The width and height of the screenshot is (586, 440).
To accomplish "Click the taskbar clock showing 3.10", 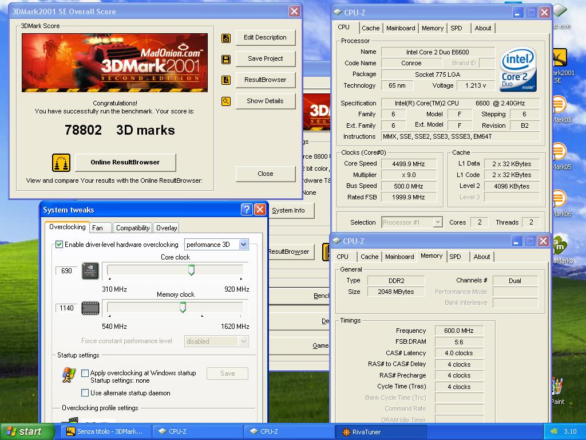I will click(x=570, y=432).
